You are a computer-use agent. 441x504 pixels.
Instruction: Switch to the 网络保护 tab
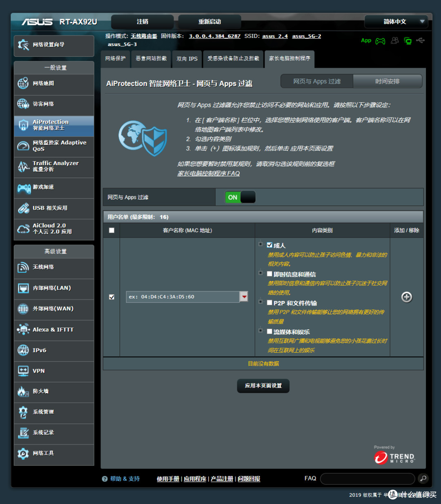pyautogui.click(x=116, y=59)
